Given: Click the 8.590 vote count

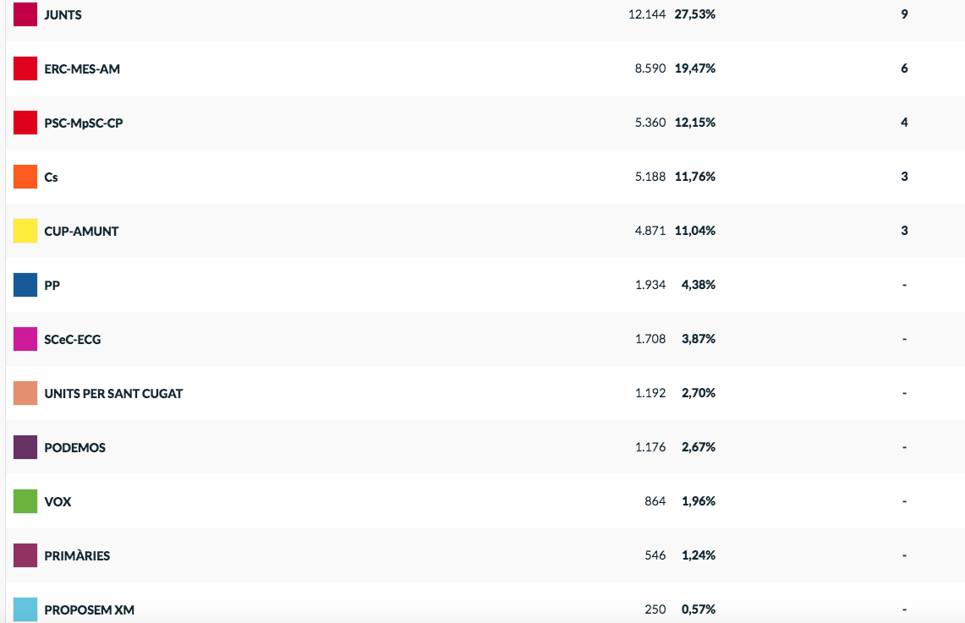Looking at the screenshot, I should click(x=650, y=68).
